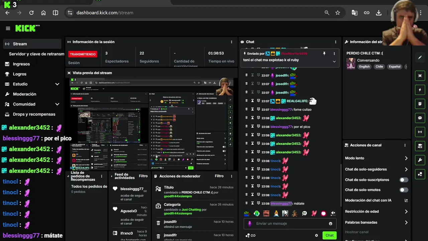The image size is (428, 241).
Task: Click the stream preview thumbnail
Action: tap(151, 124)
